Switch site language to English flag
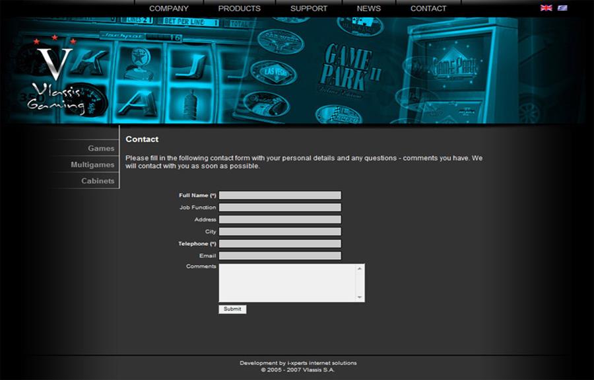This screenshot has width=594, height=380. pos(546,8)
